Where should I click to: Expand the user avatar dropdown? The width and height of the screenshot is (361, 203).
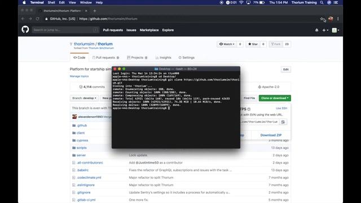click(x=336, y=30)
